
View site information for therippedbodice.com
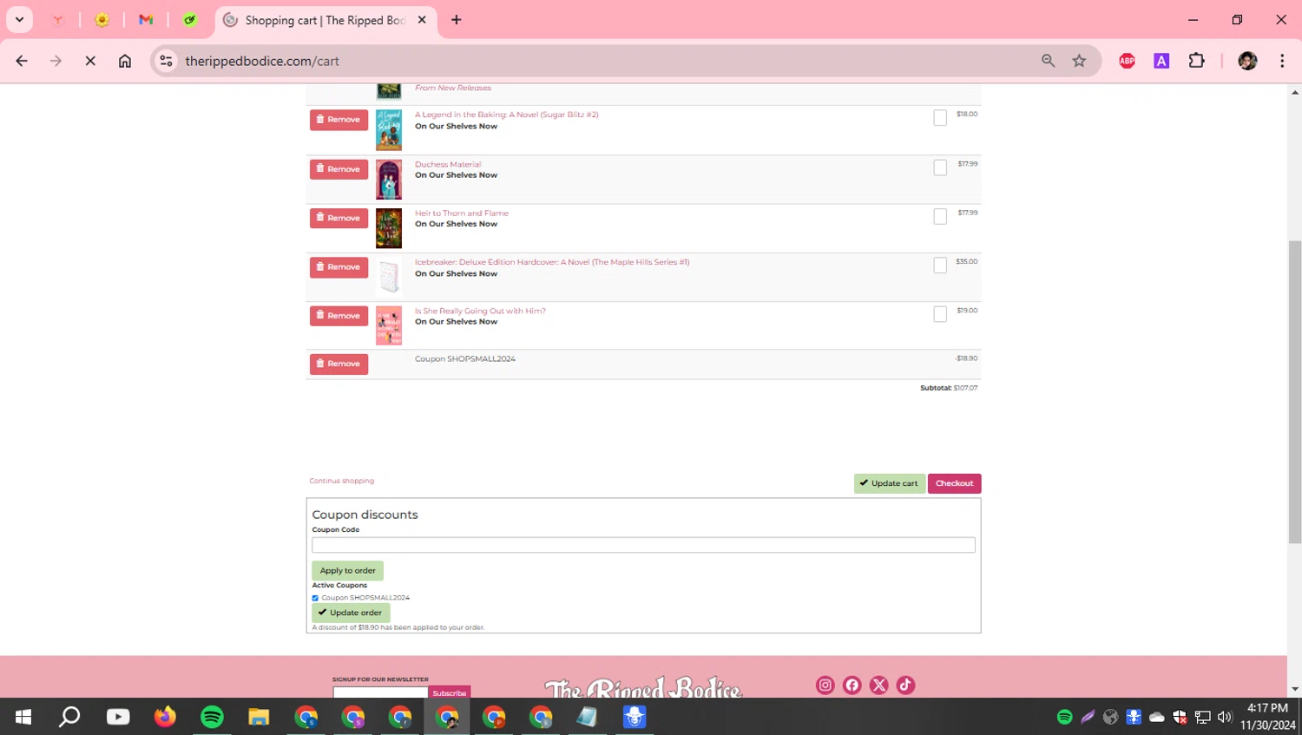[167, 61]
